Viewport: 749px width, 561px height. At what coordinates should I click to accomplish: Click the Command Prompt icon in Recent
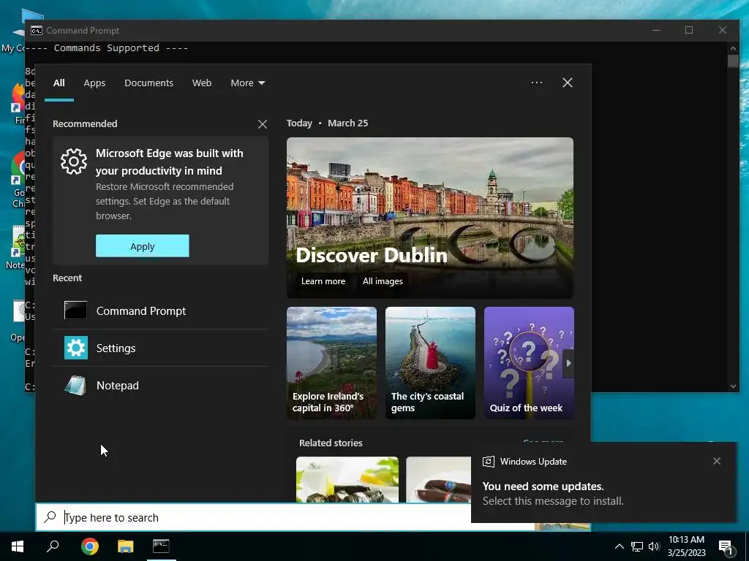coord(75,310)
